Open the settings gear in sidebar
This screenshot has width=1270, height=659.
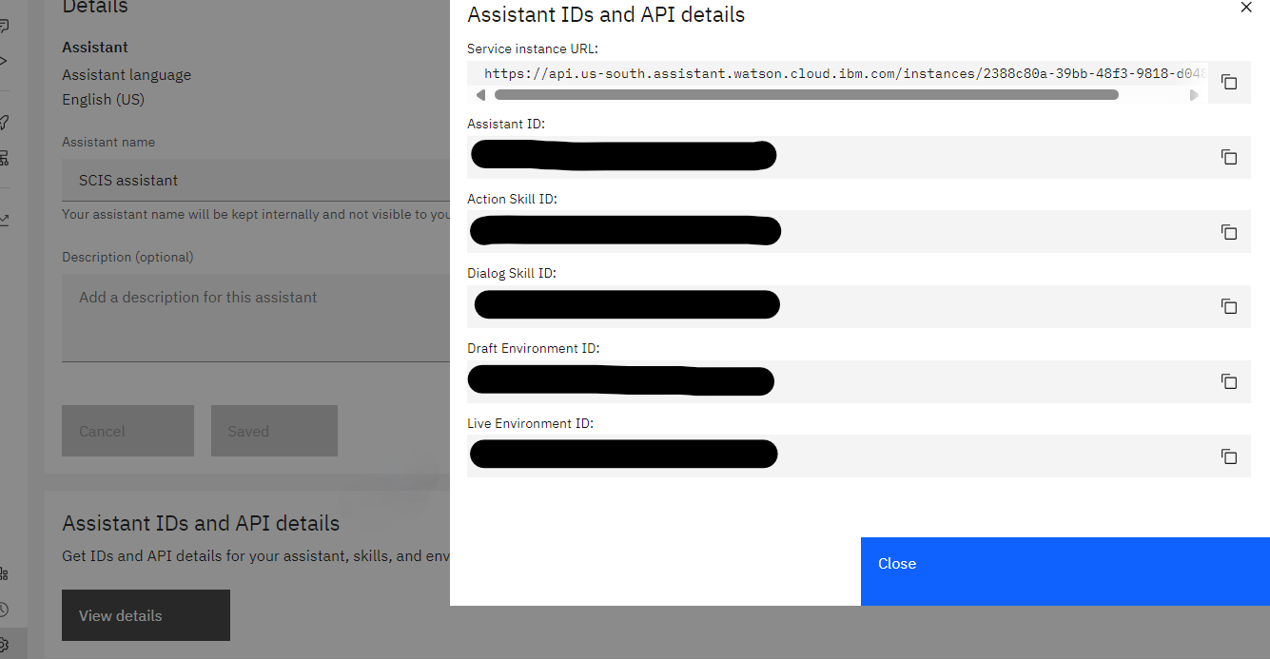coord(5,644)
